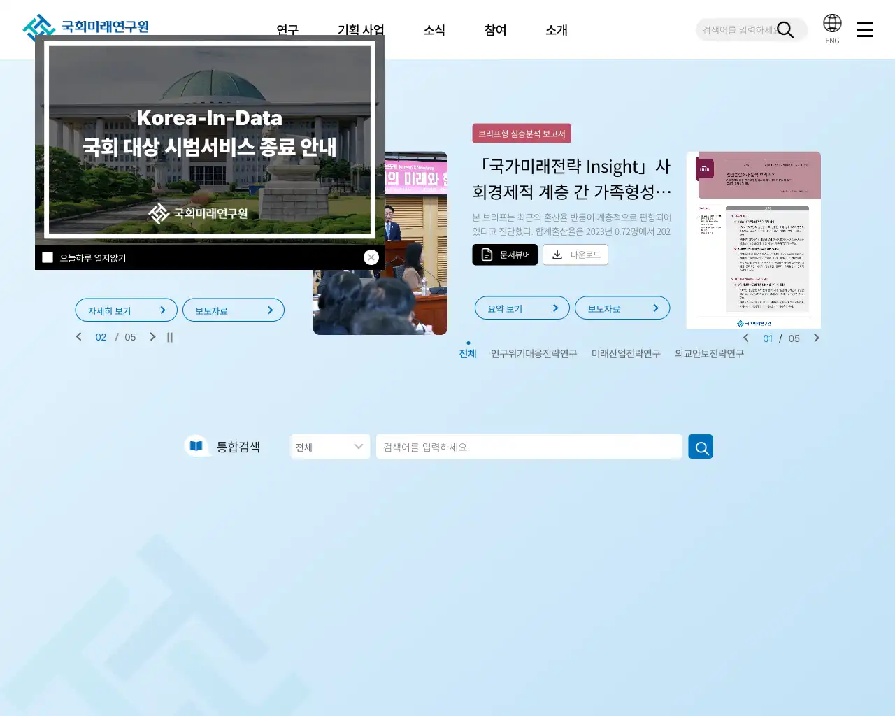Screen dimensions: 895x716
Task: Open the 소식 menu
Action: tap(434, 30)
